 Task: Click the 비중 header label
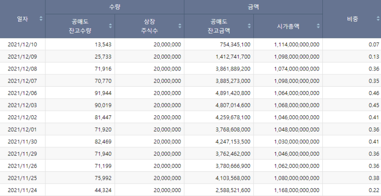click(x=352, y=19)
